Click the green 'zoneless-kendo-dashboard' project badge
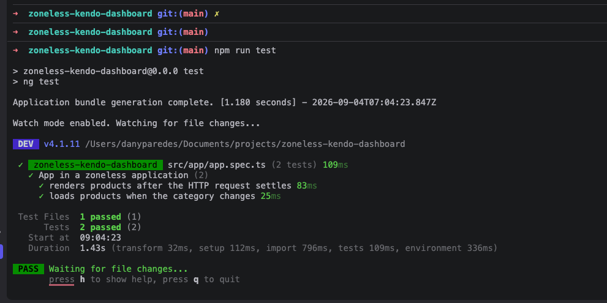607x303 pixels. [95, 165]
